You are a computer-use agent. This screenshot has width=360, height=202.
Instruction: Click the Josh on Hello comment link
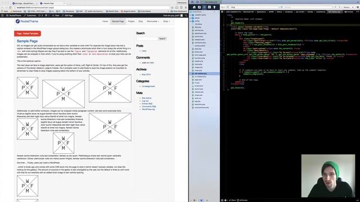tap(147, 63)
